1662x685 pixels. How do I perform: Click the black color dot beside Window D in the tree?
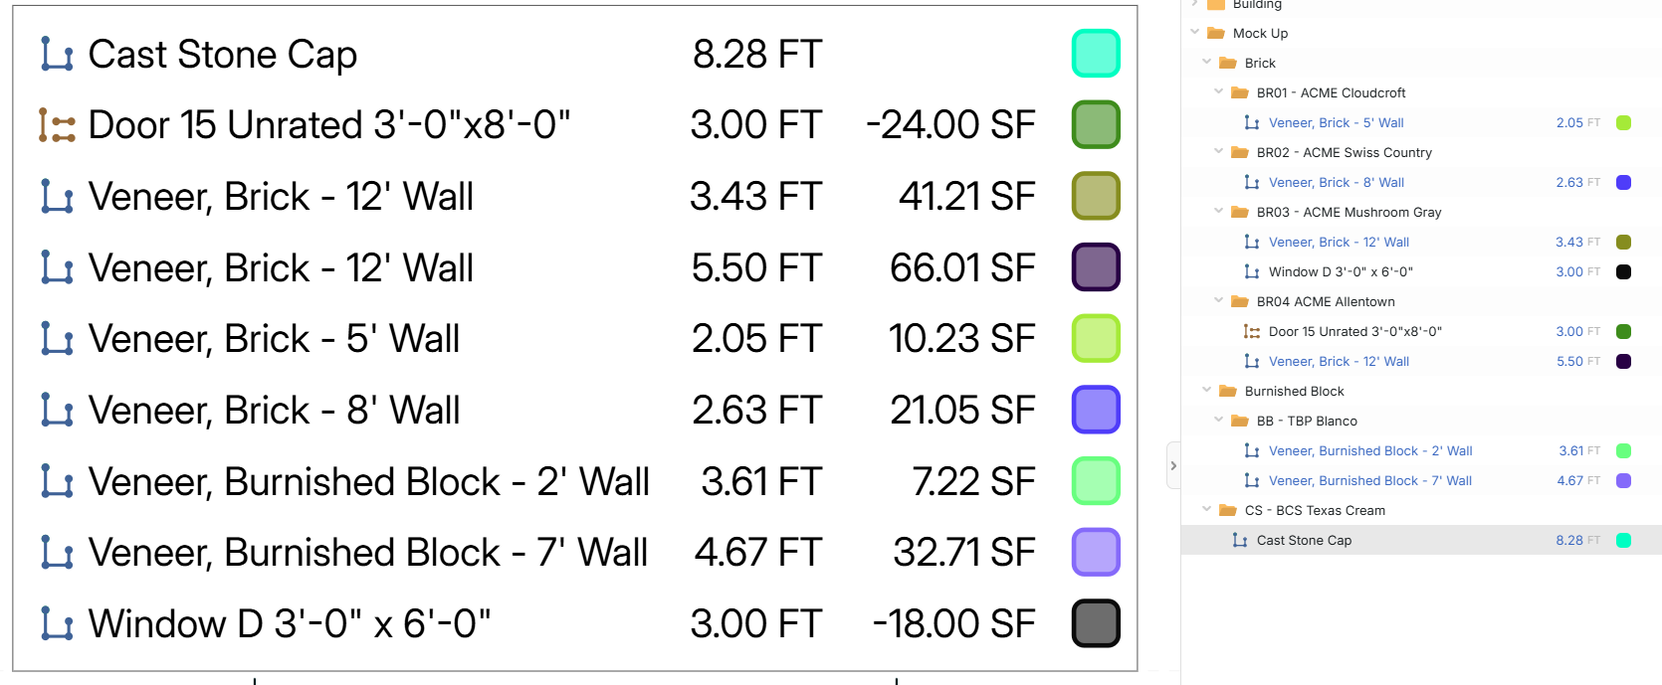pos(1623,271)
